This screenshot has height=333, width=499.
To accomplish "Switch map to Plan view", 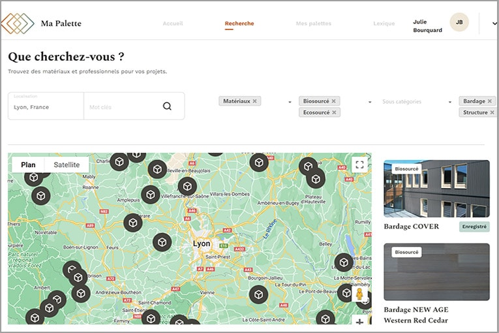I will [x=28, y=165].
